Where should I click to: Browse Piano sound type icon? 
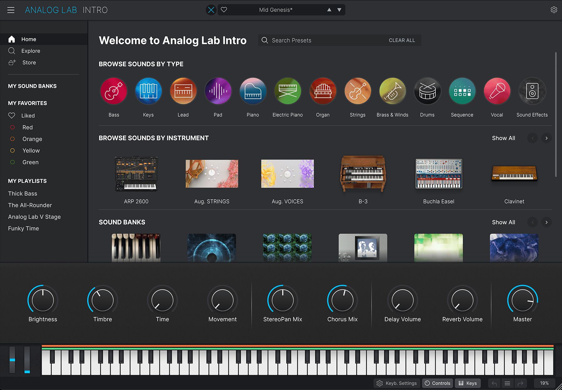253,91
